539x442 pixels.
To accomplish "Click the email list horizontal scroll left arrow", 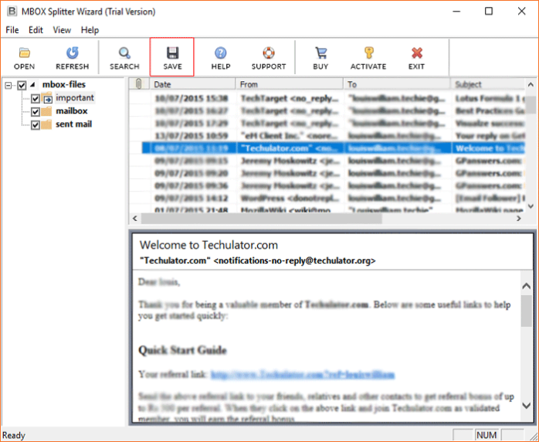I will (134, 219).
